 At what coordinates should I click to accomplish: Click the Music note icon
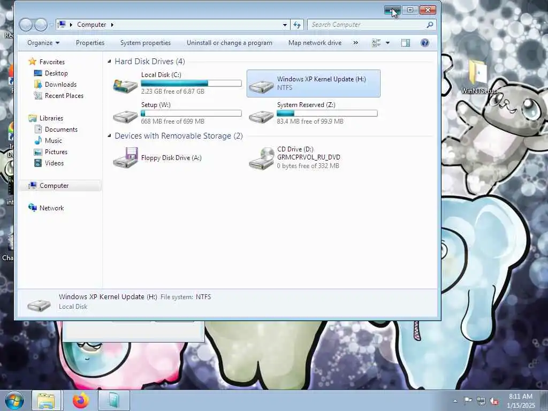point(38,141)
